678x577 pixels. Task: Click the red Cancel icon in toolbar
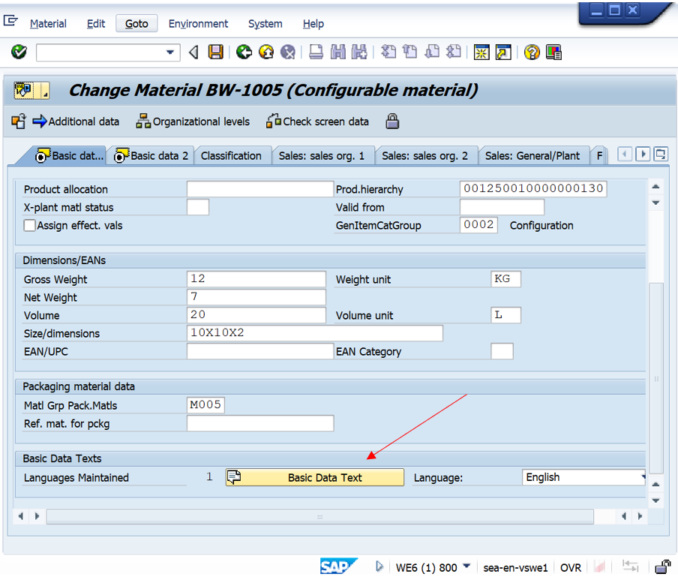288,52
